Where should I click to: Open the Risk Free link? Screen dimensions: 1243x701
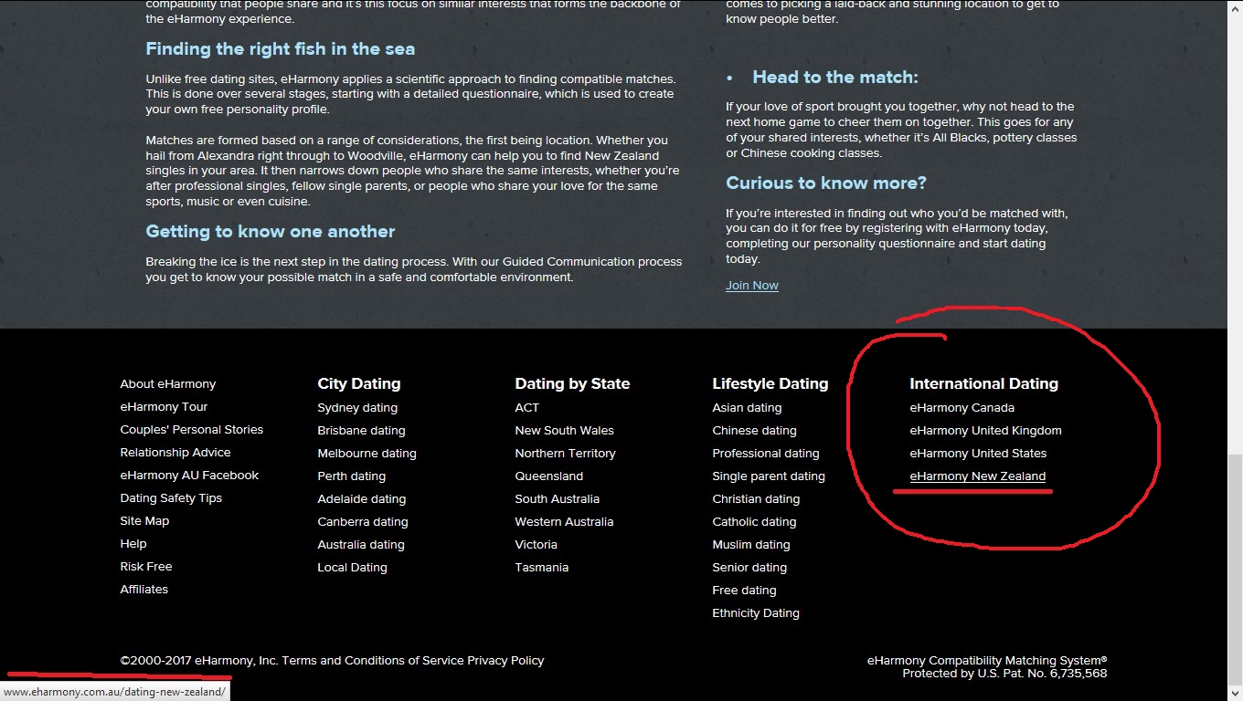[x=146, y=567]
